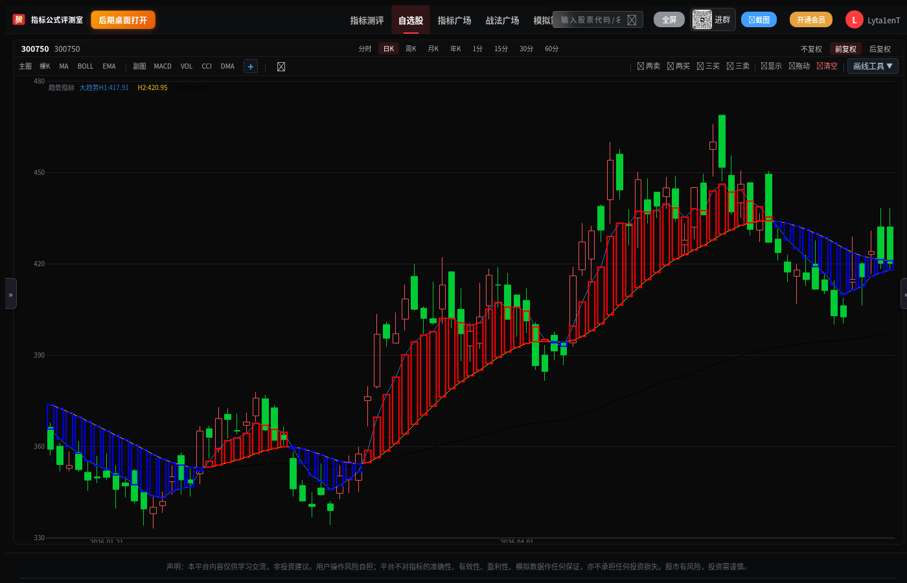Screen dimensions: 907x583
Task: Toggle the 两买 signal marker
Action: 678,66
